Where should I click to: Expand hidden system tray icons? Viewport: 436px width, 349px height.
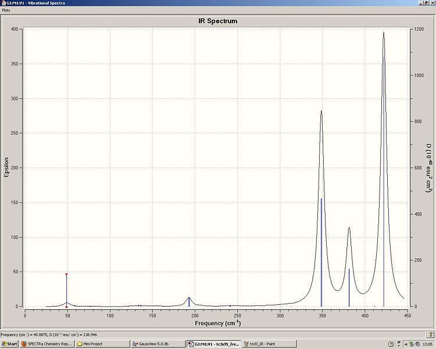point(406,344)
